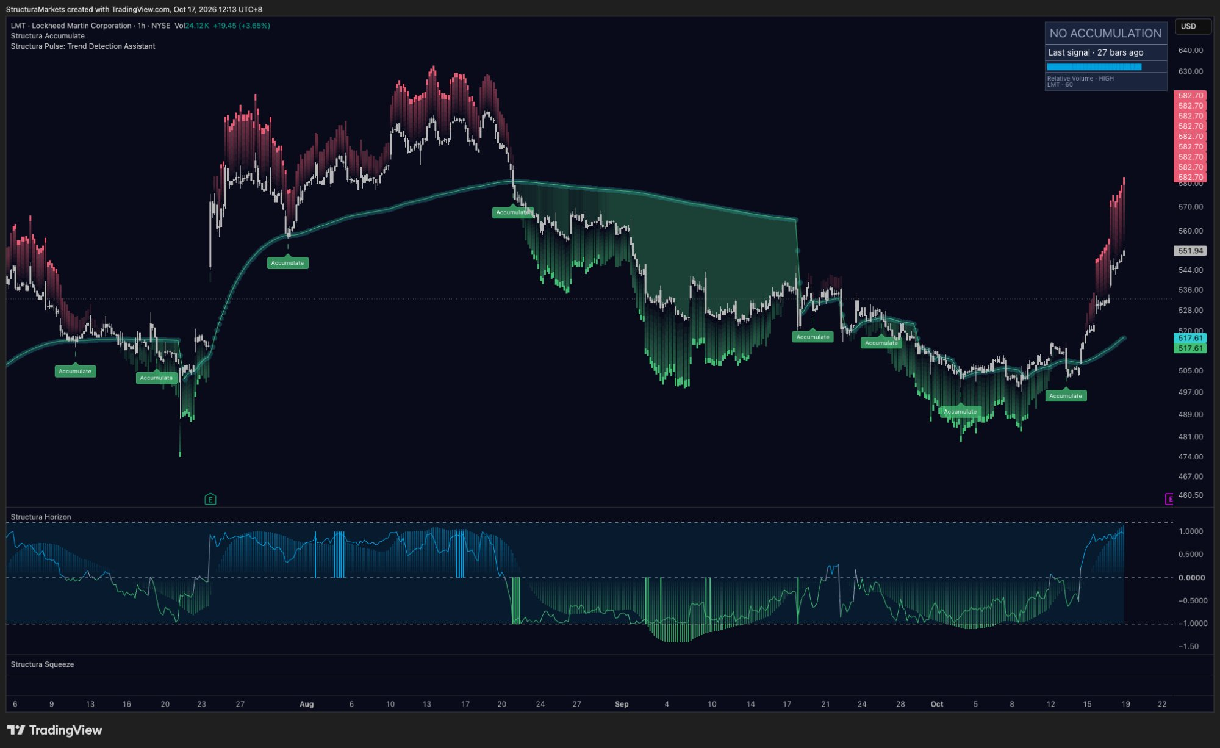Viewport: 1220px width, 748px height.
Task: Click the Oct label on time axis
Action: click(x=937, y=704)
